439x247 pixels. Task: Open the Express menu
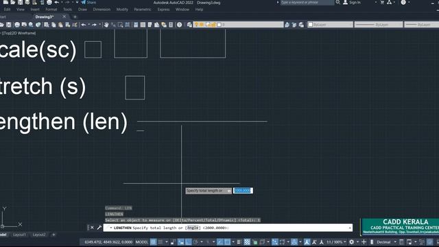[163, 9]
